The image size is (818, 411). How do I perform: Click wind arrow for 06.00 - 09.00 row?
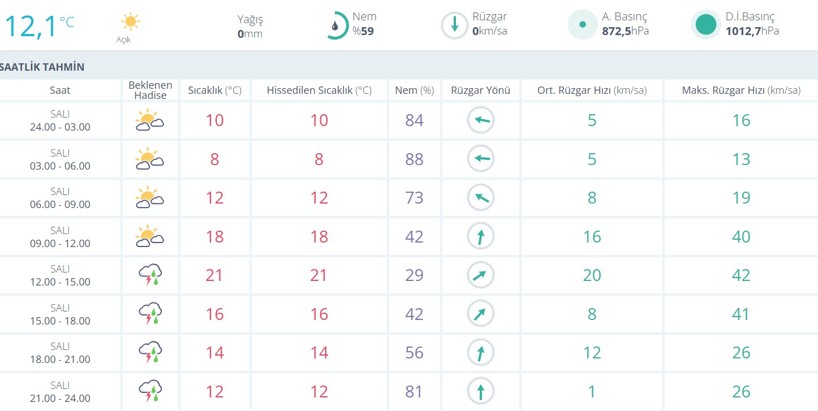pos(480,198)
